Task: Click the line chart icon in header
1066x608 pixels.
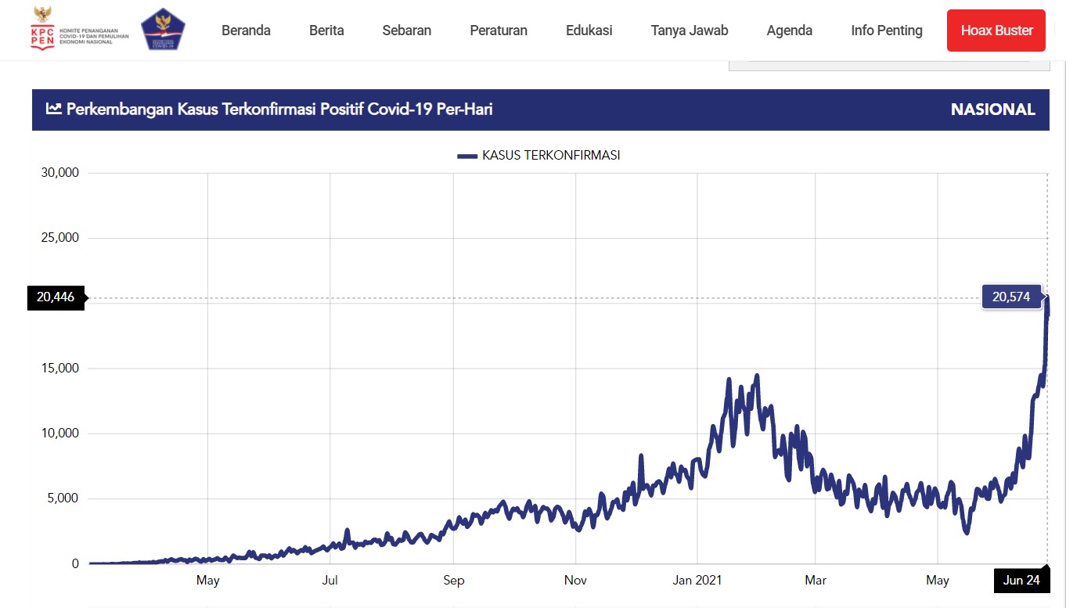Action: [53, 110]
